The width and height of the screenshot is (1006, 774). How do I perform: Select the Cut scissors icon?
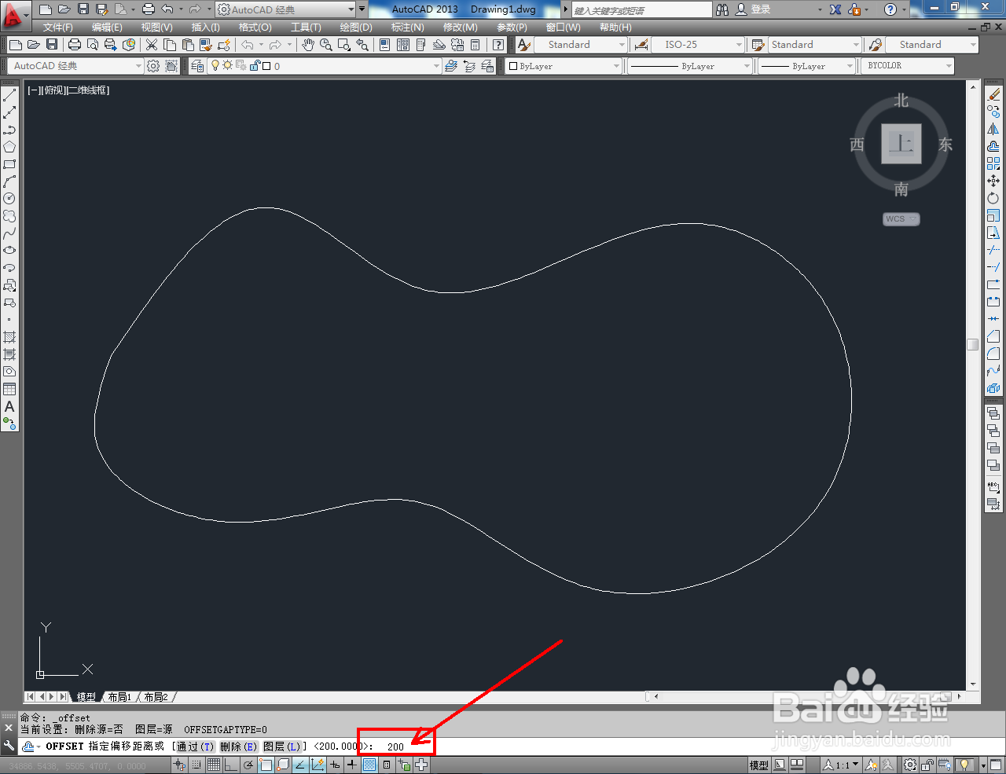point(152,45)
